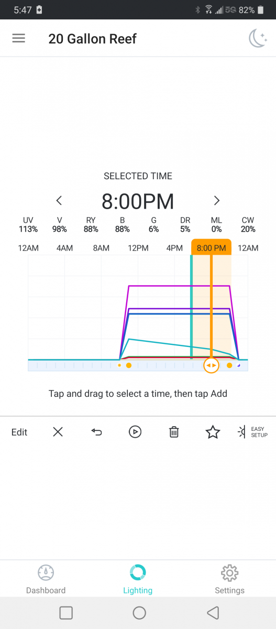Switch to the Dashboard tab
276x629 pixels.
coord(46,579)
